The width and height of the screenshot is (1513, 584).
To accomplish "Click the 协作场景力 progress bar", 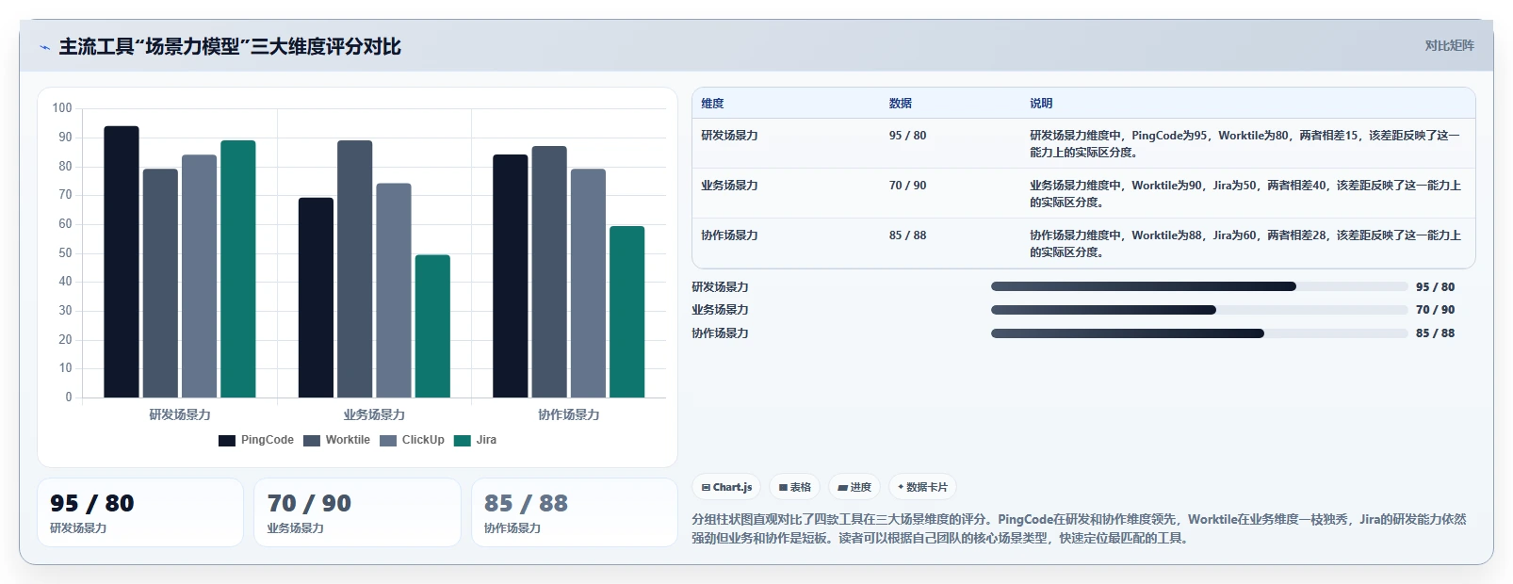I will (x=1199, y=333).
